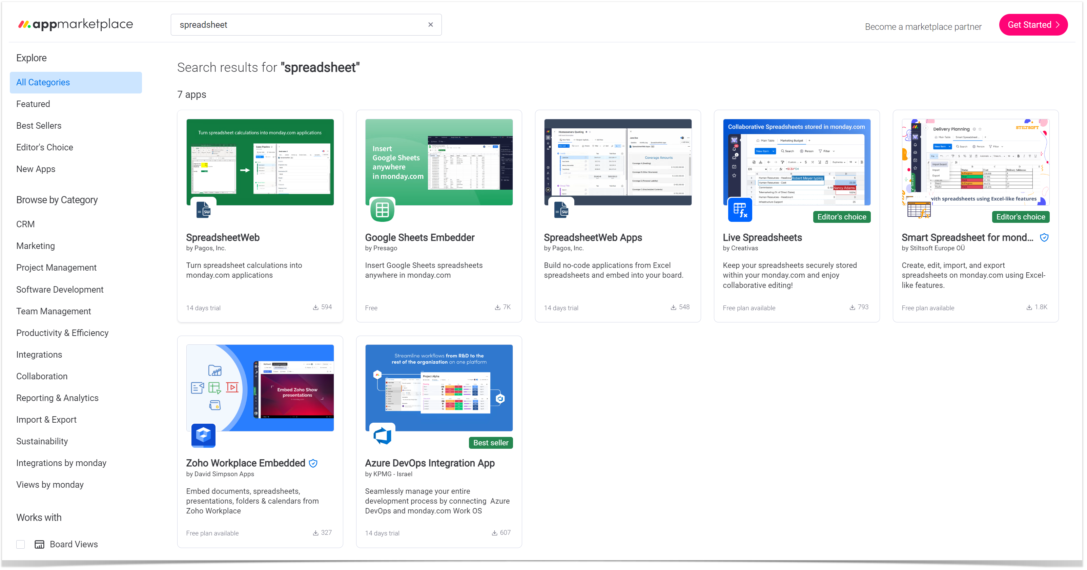The image size is (1087, 570).
Task: Select All Categories in sidebar
Action: point(76,82)
